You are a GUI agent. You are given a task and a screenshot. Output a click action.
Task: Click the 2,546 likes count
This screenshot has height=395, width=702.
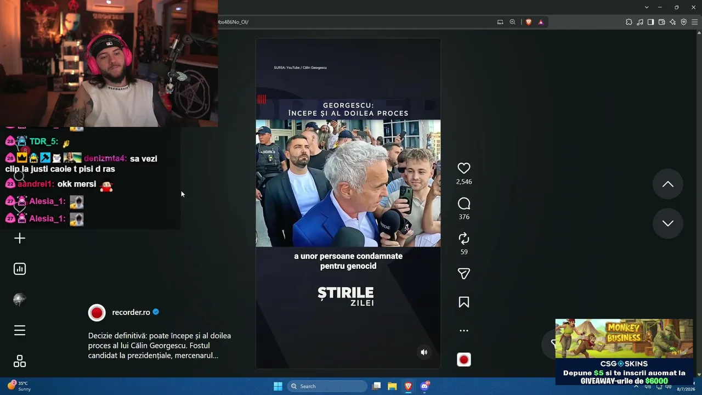pyautogui.click(x=464, y=182)
